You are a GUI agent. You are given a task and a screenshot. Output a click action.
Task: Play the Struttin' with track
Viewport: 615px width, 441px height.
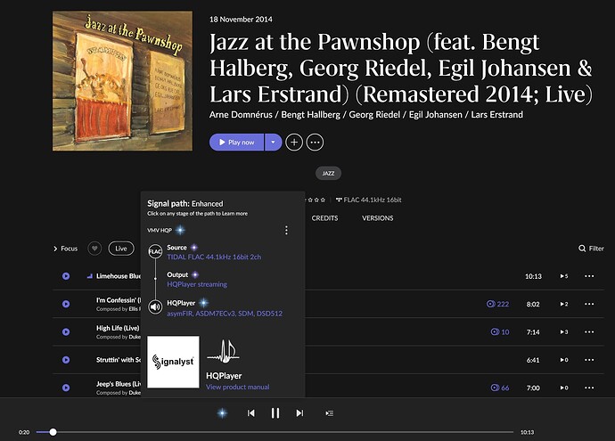pos(66,359)
